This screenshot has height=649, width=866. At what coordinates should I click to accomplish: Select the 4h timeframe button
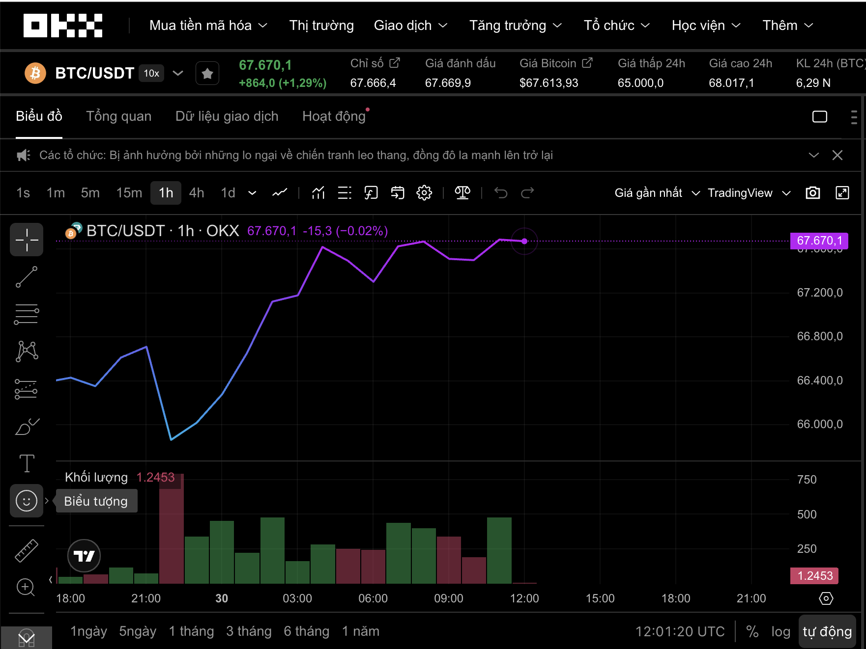click(197, 193)
